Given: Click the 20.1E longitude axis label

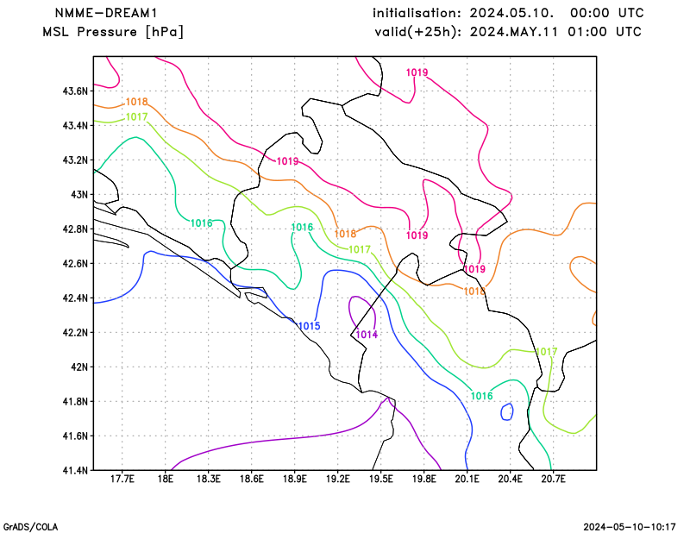Looking at the screenshot, I should (x=467, y=479).
